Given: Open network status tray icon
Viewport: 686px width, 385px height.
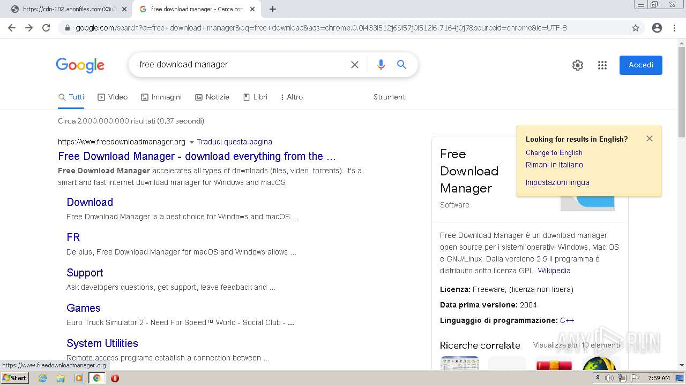Looking at the screenshot, I should 622,378.
